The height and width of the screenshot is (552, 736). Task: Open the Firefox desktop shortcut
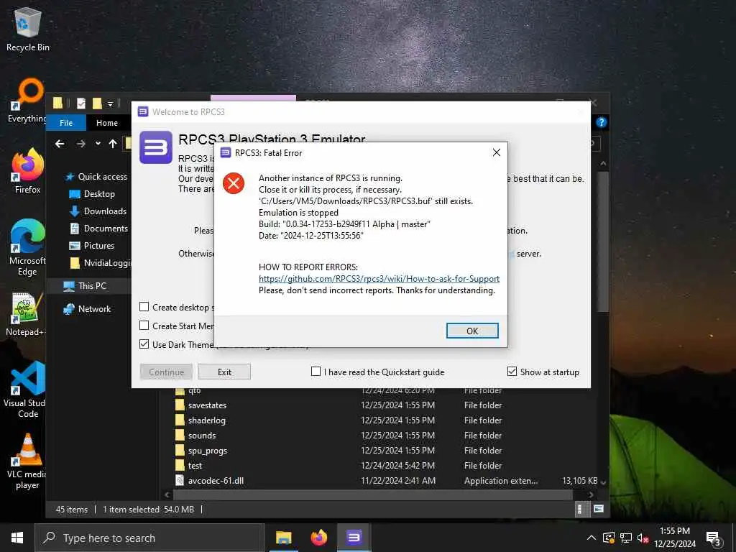coord(28,171)
